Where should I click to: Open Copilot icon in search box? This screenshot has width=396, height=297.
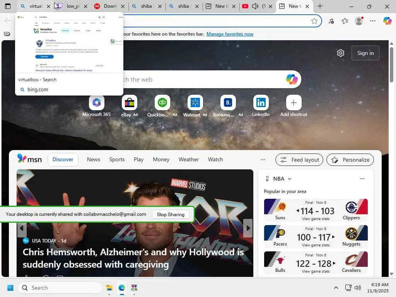click(292, 79)
